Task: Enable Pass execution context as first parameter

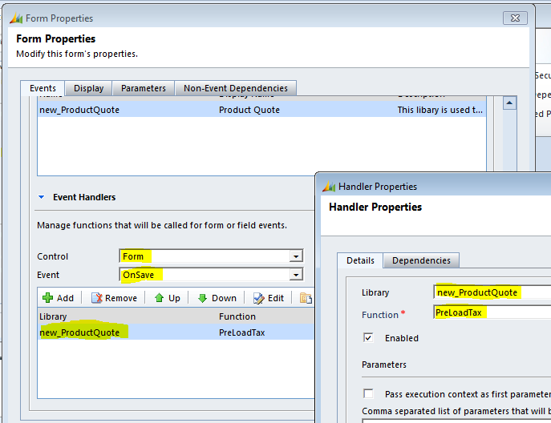Action: pos(368,393)
